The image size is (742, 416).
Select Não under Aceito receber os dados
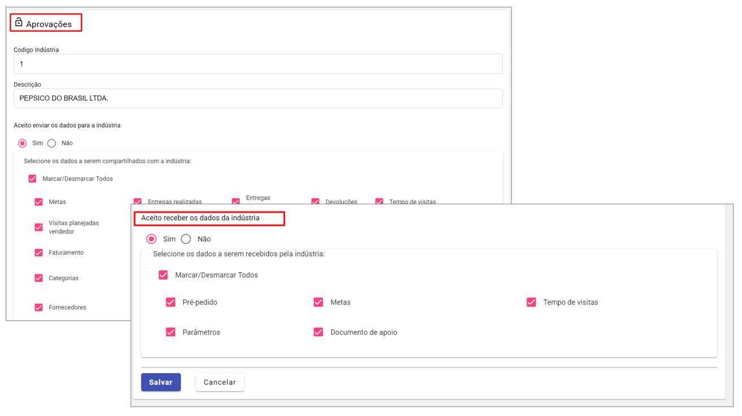pyautogui.click(x=186, y=239)
